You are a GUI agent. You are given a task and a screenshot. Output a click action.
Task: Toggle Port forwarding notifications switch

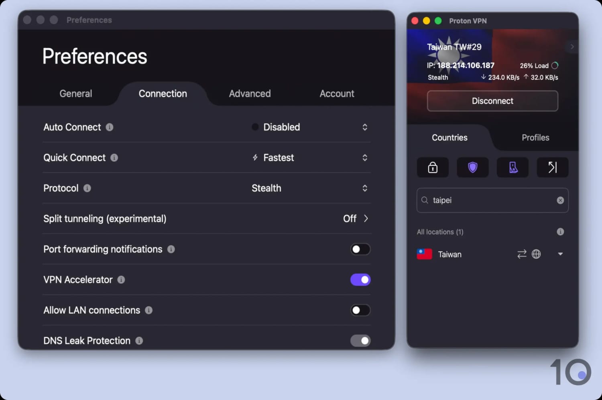[360, 249]
